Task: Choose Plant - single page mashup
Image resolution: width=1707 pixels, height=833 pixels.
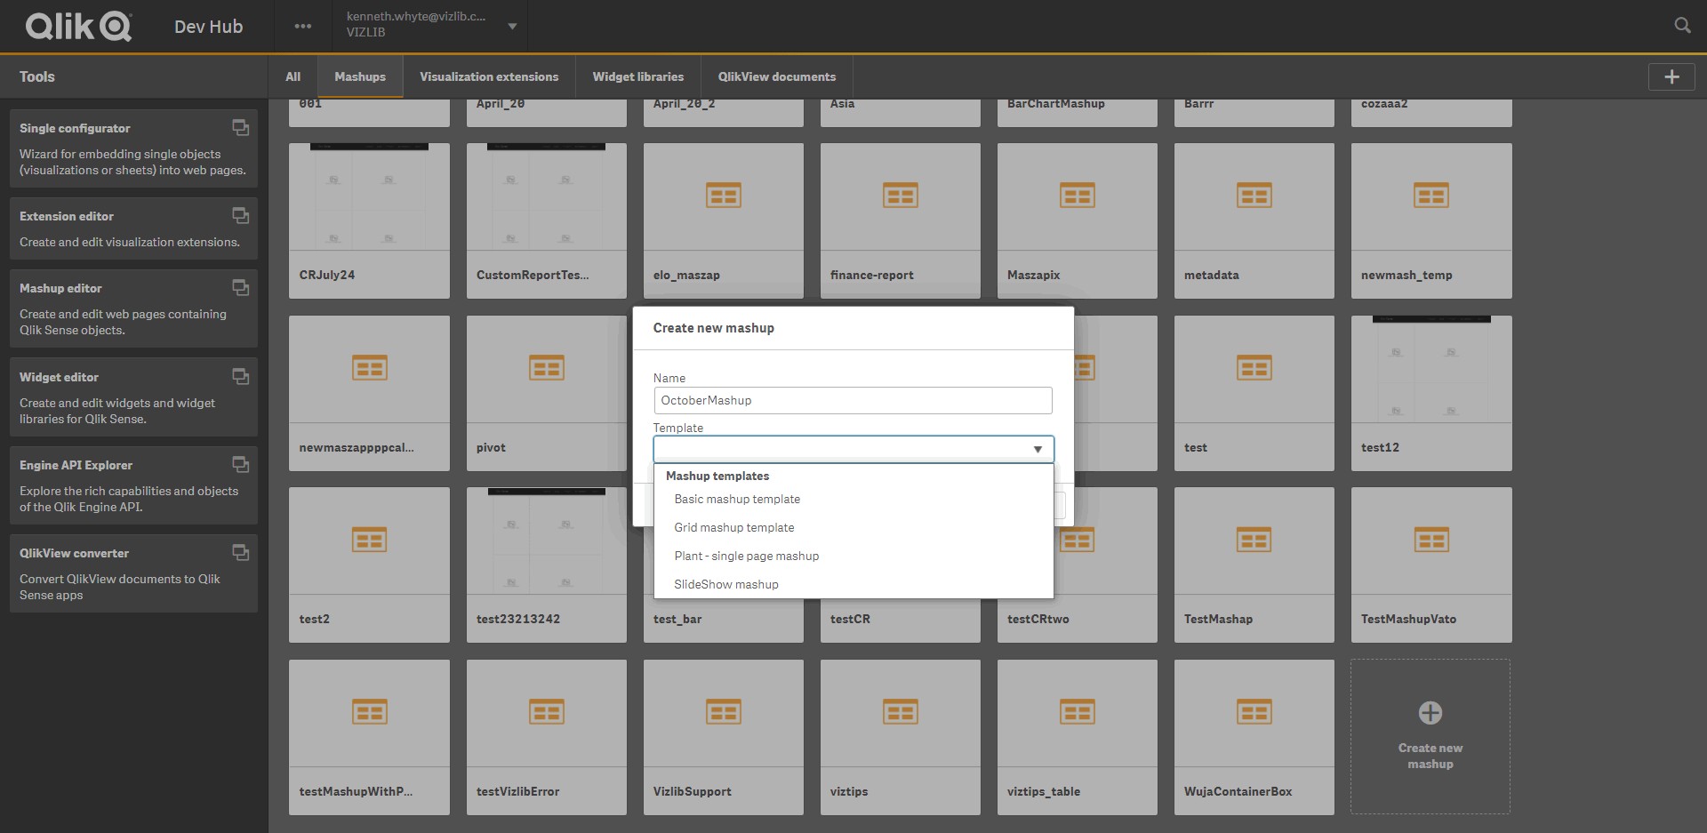Action: [x=853, y=557]
